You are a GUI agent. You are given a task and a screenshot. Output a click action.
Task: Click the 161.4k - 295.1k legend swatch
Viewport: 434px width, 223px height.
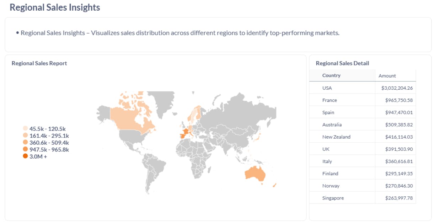coord(25,136)
